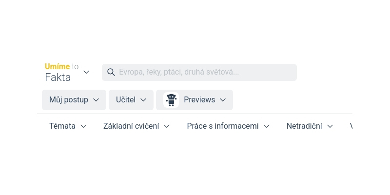Click the magnifying glass search icon
The width and height of the screenshot is (390, 195).
111,72
